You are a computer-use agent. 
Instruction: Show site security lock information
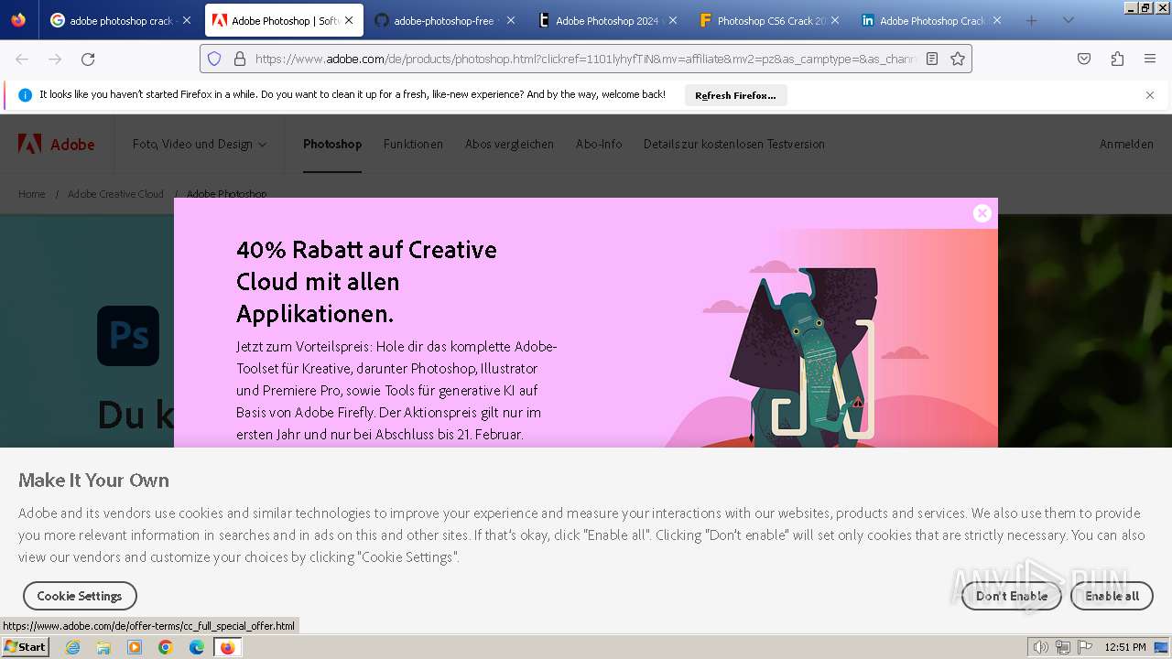pyautogui.click(x=240, y=59)
